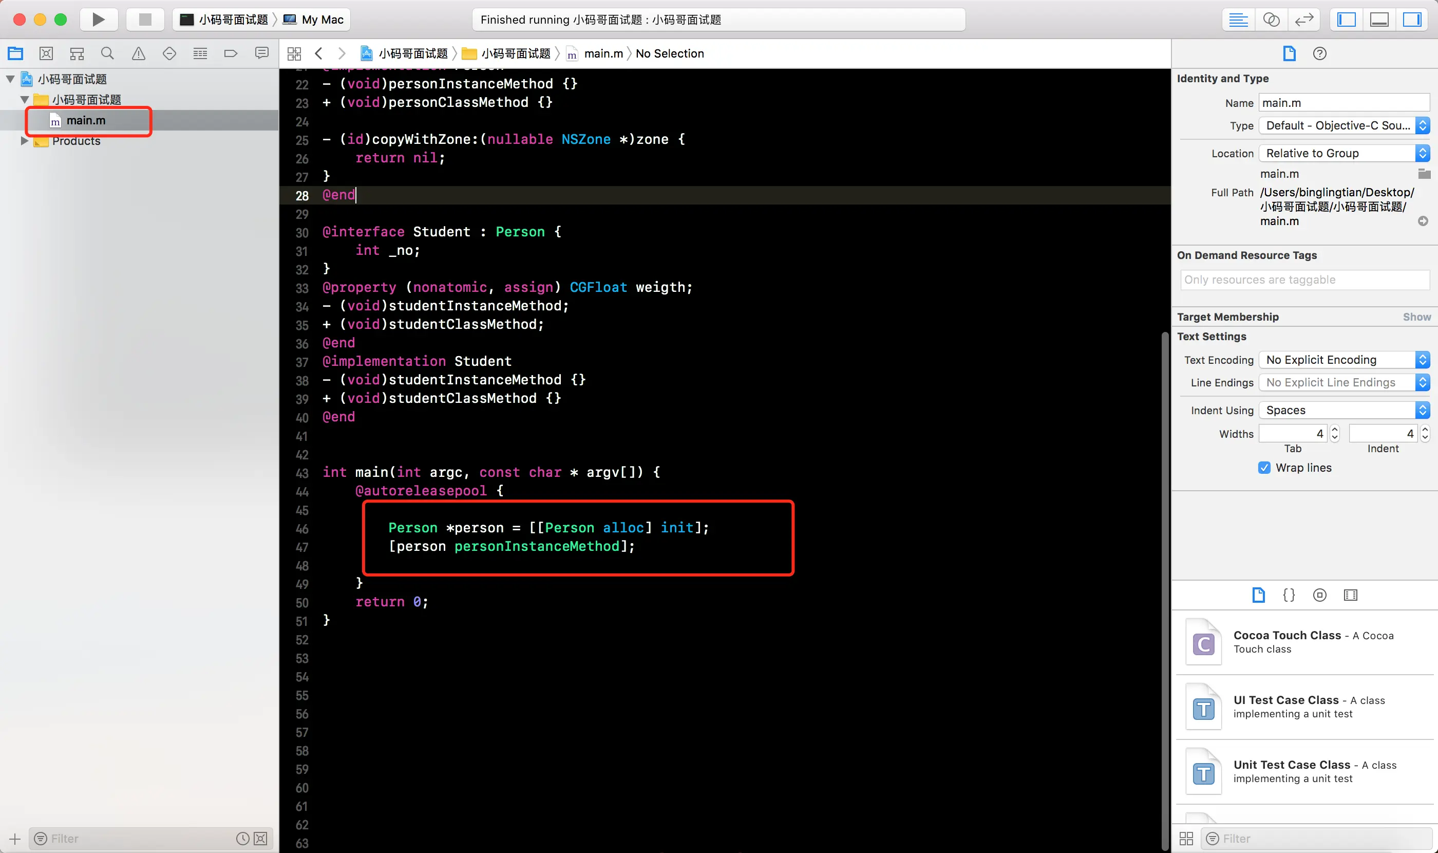1438x853 pixels.
Task: Open the Source Control navigator
Action: (x=46, y=53)
